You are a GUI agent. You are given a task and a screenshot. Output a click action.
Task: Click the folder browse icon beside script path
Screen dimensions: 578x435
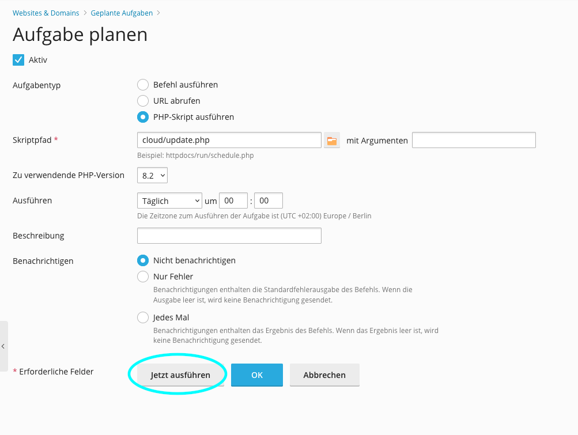point(331,141)
